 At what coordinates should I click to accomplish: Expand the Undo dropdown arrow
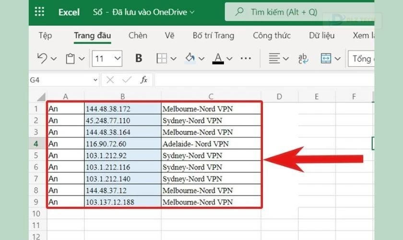click(x=53, y=59)
